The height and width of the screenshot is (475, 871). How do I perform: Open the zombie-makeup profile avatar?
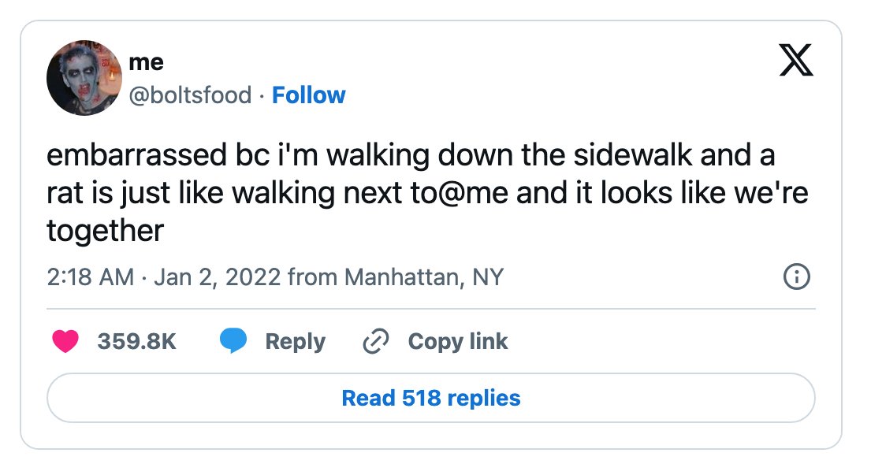click(84, 78)
